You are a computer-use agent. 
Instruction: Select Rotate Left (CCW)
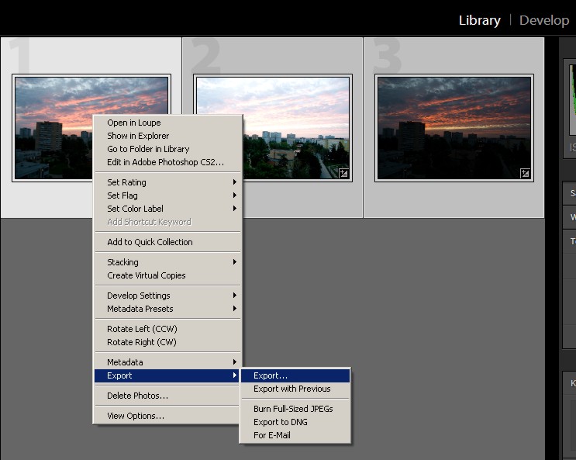click(x=142, y=329)
